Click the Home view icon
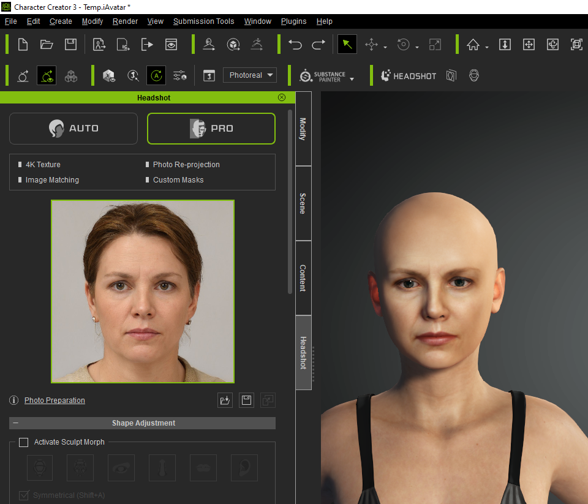Screen dimensions: 588x504 (473, 45)
